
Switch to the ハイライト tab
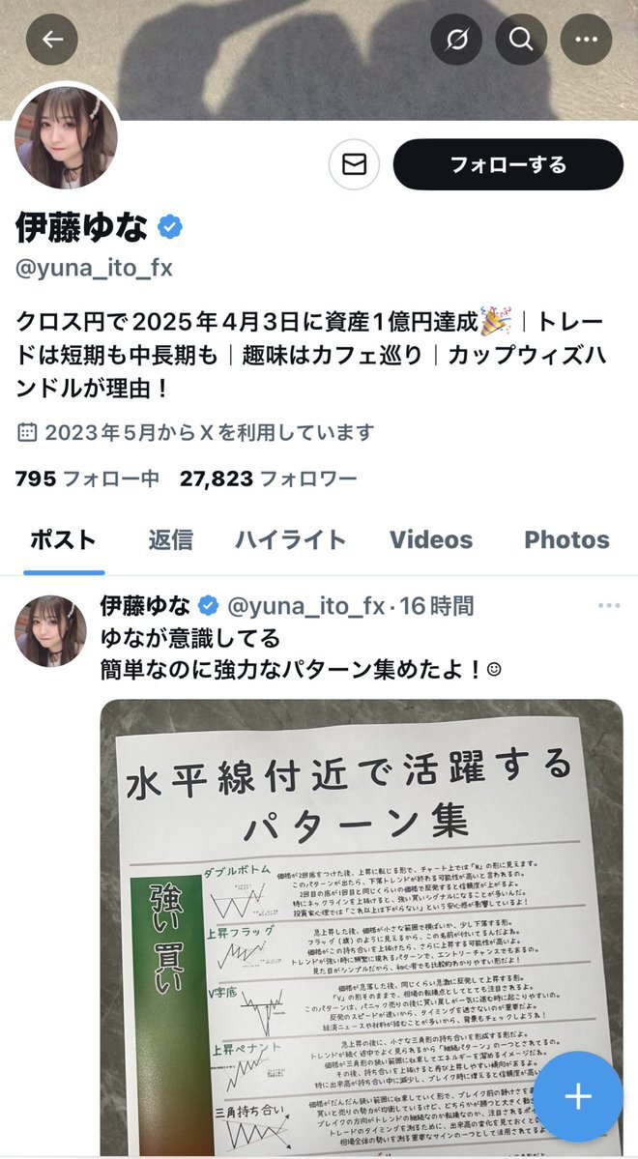click(x=291, y=539)
